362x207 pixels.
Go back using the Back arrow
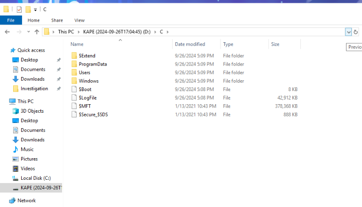(x=8, y=32)
